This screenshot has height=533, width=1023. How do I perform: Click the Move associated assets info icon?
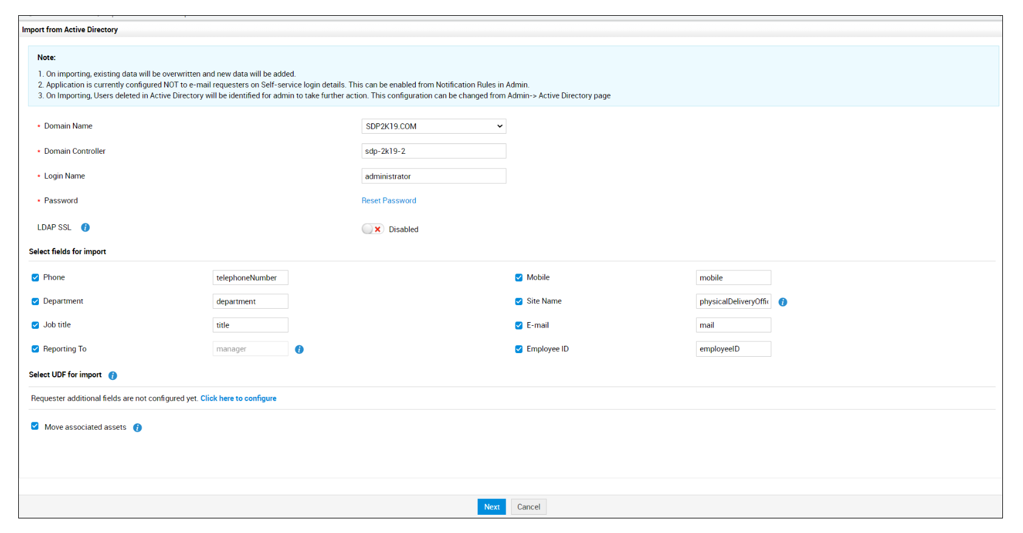point(137,428)
